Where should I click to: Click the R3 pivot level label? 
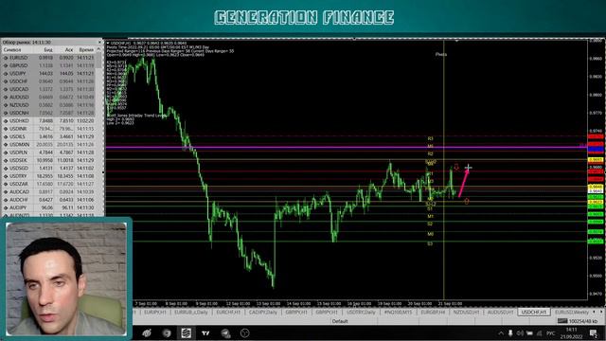[x=430, y=138]
